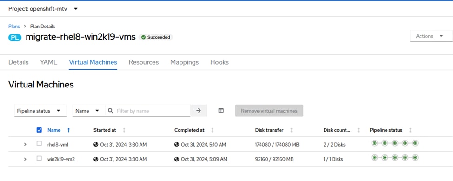Submit filter with the arrow button

pyautogui.click(x=199, y=111)
